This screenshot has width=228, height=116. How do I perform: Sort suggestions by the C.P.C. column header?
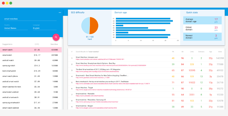(x=37, y=44)
